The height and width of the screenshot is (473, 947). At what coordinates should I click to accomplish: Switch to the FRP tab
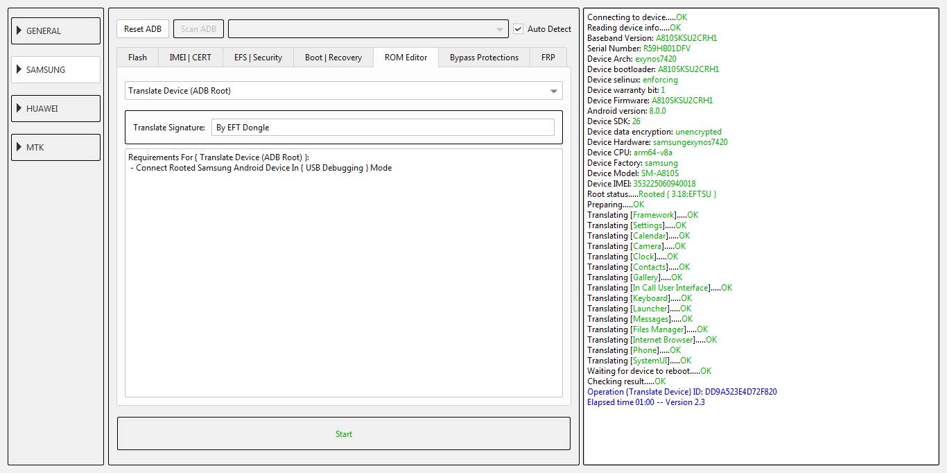coord(548,58)
